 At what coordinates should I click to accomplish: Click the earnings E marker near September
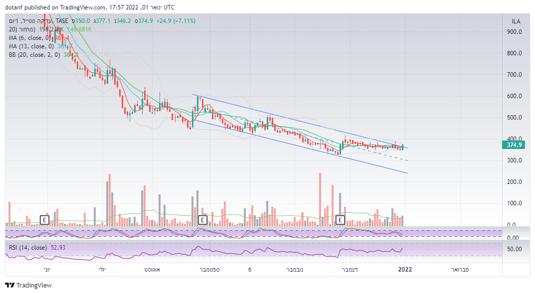[x=202, y=220]
